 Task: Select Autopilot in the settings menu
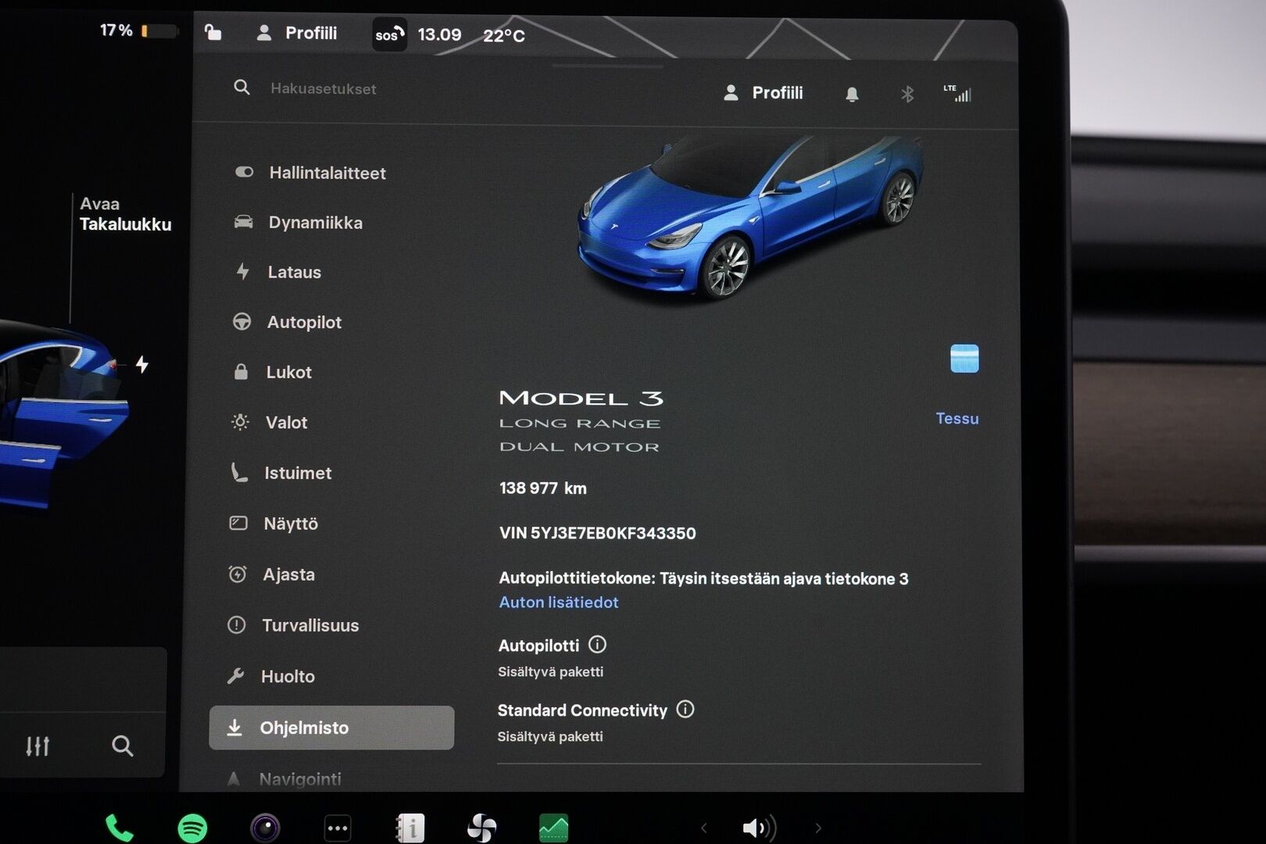pos(304,322)
